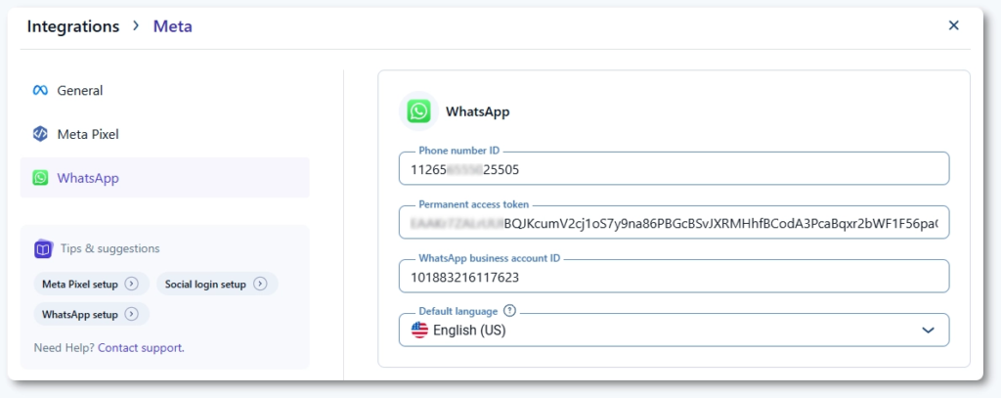Click the Meta Pixel code icon
This screenshot has width=1001, height=398.
coord(40,134)
